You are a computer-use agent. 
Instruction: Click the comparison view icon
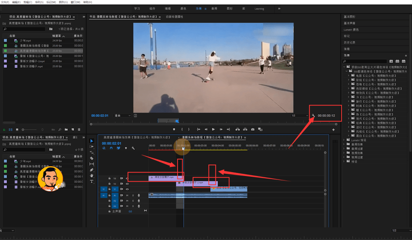click(x=260, y=129)
